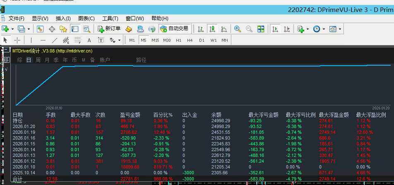The height and width of the screenshot is (185, 394).
Task: Open the 插入(I) menu
Action: (x=63, y=19)
